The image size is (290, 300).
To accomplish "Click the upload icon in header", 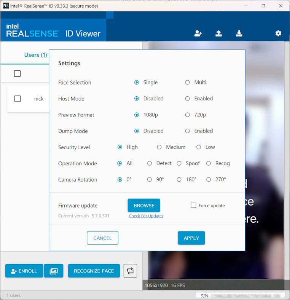I will coord(218,34).
